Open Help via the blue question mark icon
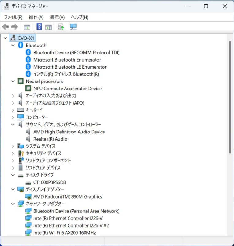The width and height of the screenshot is (234, 246). point(39,27)
